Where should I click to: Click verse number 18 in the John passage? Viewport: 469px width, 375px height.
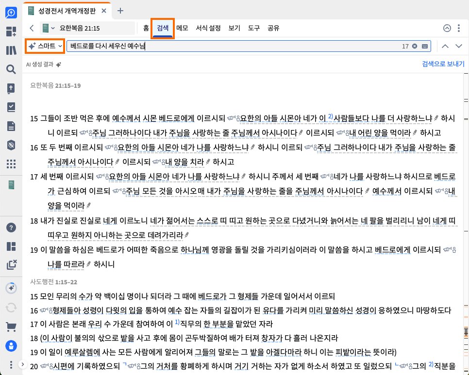pos(34,221)
